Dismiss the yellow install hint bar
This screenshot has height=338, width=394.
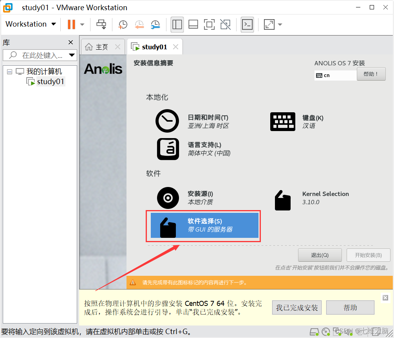385,298
